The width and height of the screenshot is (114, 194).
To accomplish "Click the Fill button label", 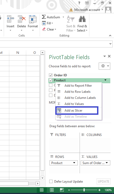I will pos(49,23).
